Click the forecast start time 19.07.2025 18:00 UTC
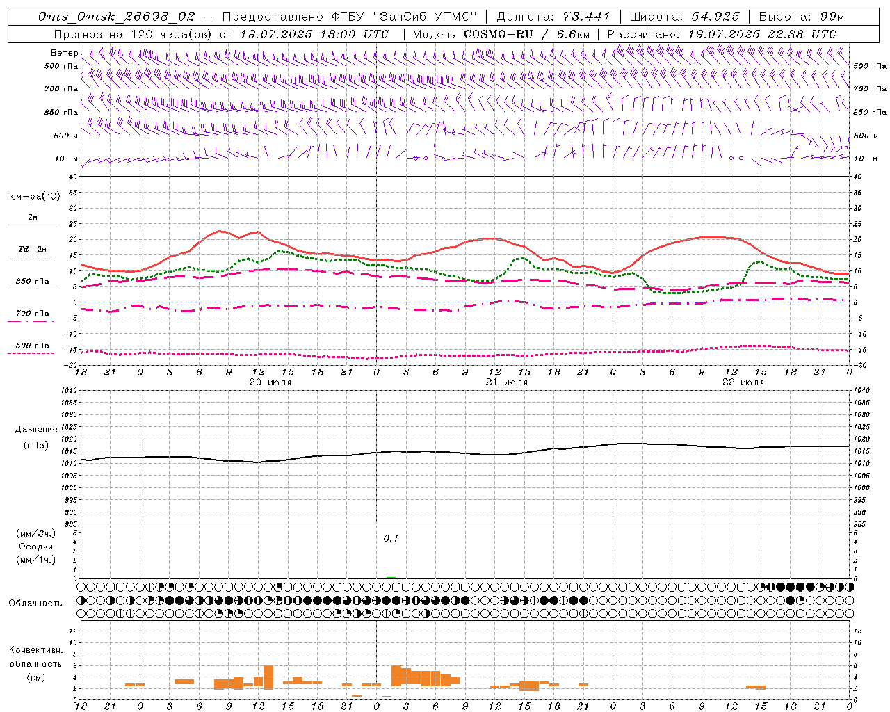 (314, 34)
